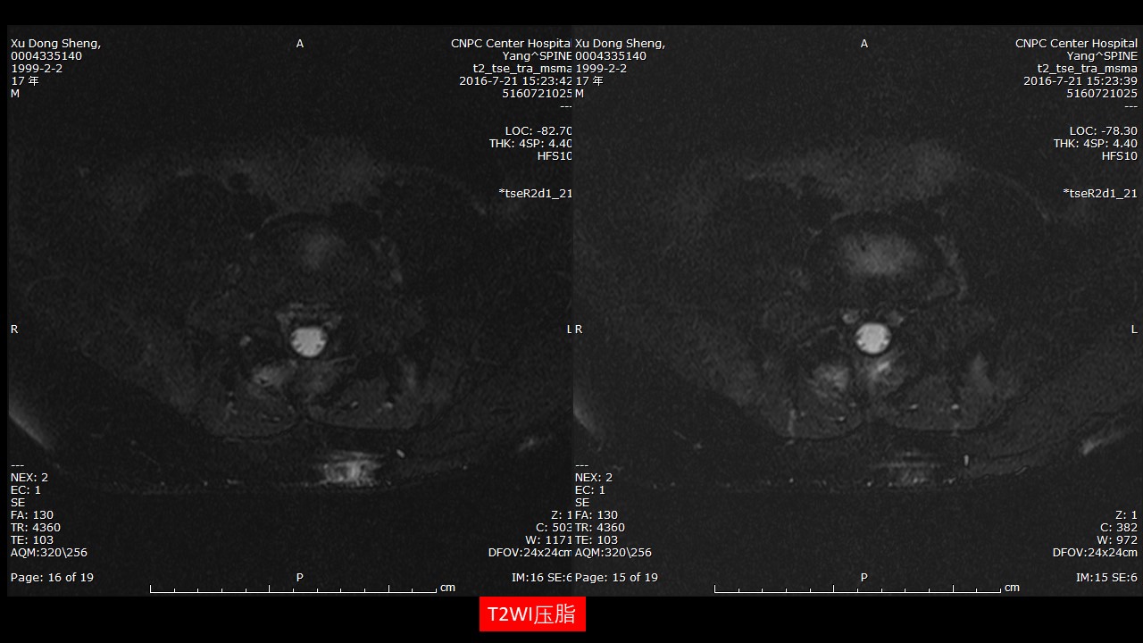Click the 'Page: 16 of 19' indicator
Screen dimensions: 1143x643
52,578
